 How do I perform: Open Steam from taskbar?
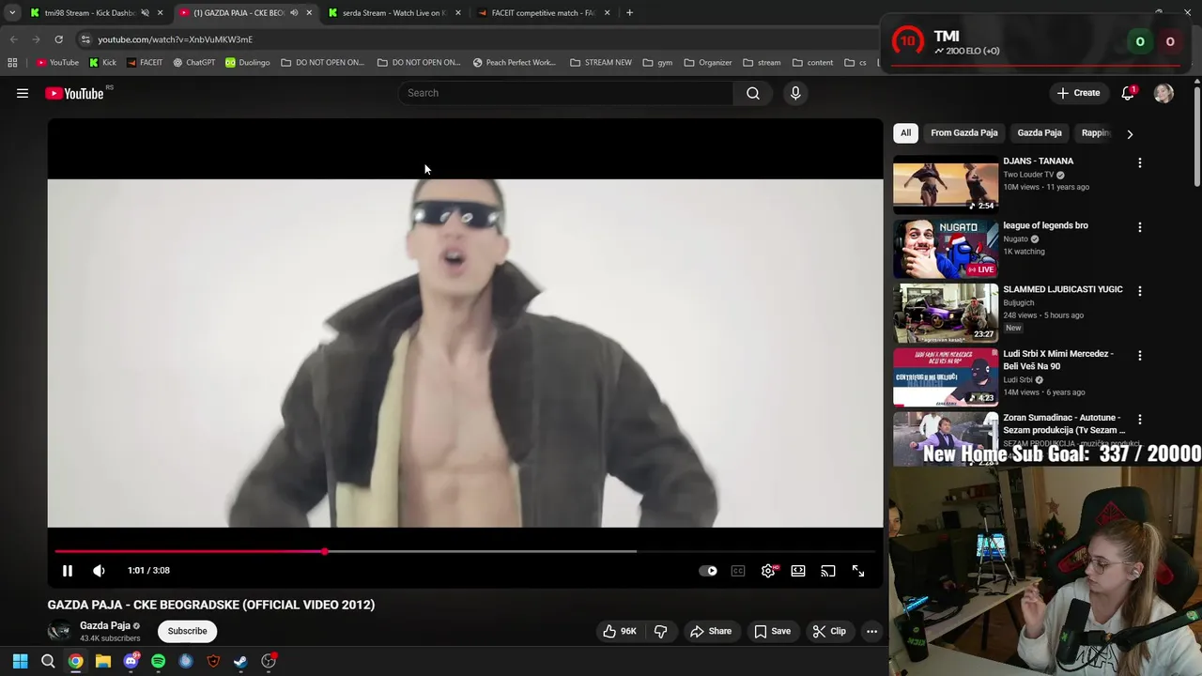click(x=240, y=661)
